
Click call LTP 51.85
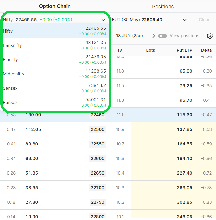[32, 173]
